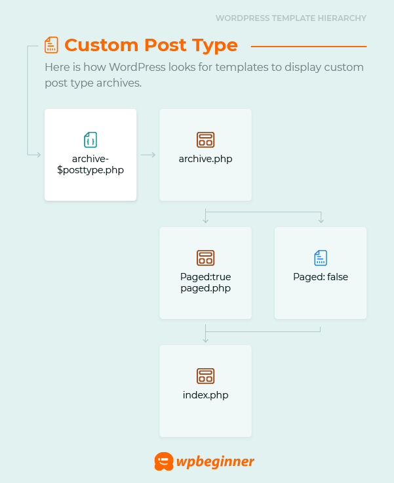The height and width of the screenshot is (483, 394).
Task: Click the wpbeginner brand name text
Action: point(215,461)
